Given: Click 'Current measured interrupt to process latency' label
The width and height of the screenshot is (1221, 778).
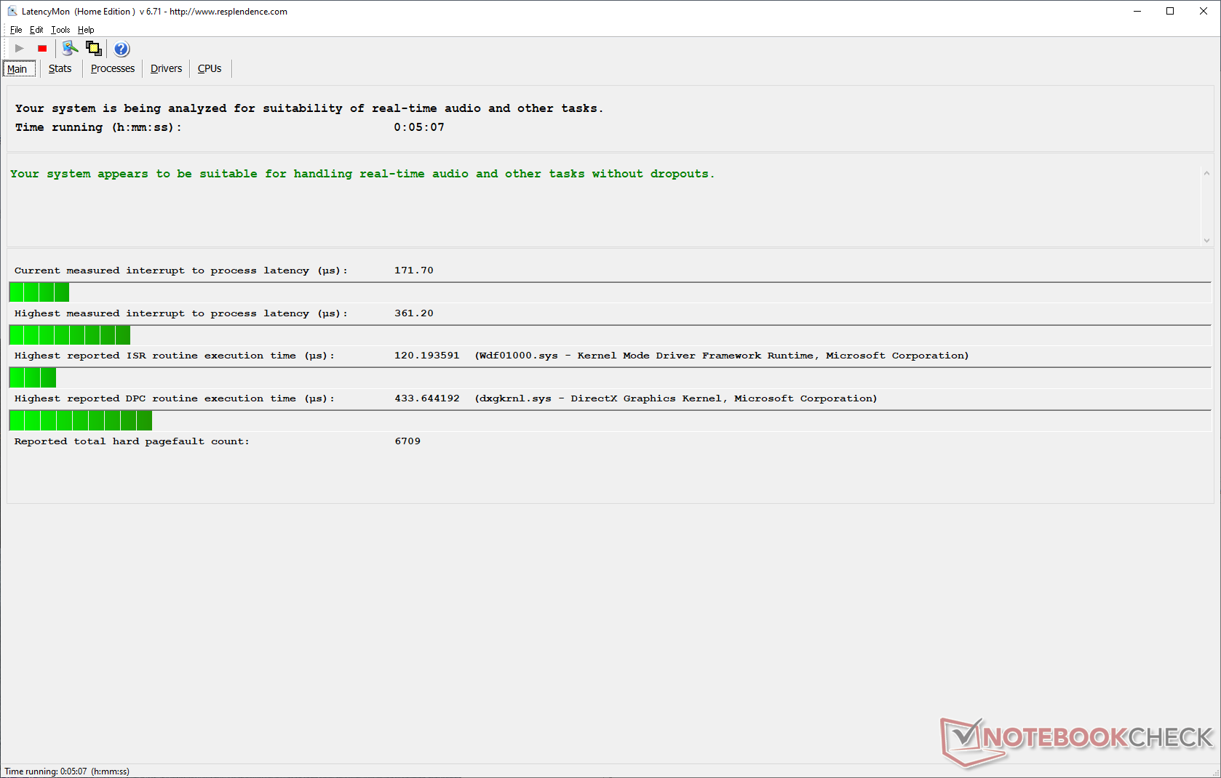Looking at the screenshot, I should [x=181, y=270].
